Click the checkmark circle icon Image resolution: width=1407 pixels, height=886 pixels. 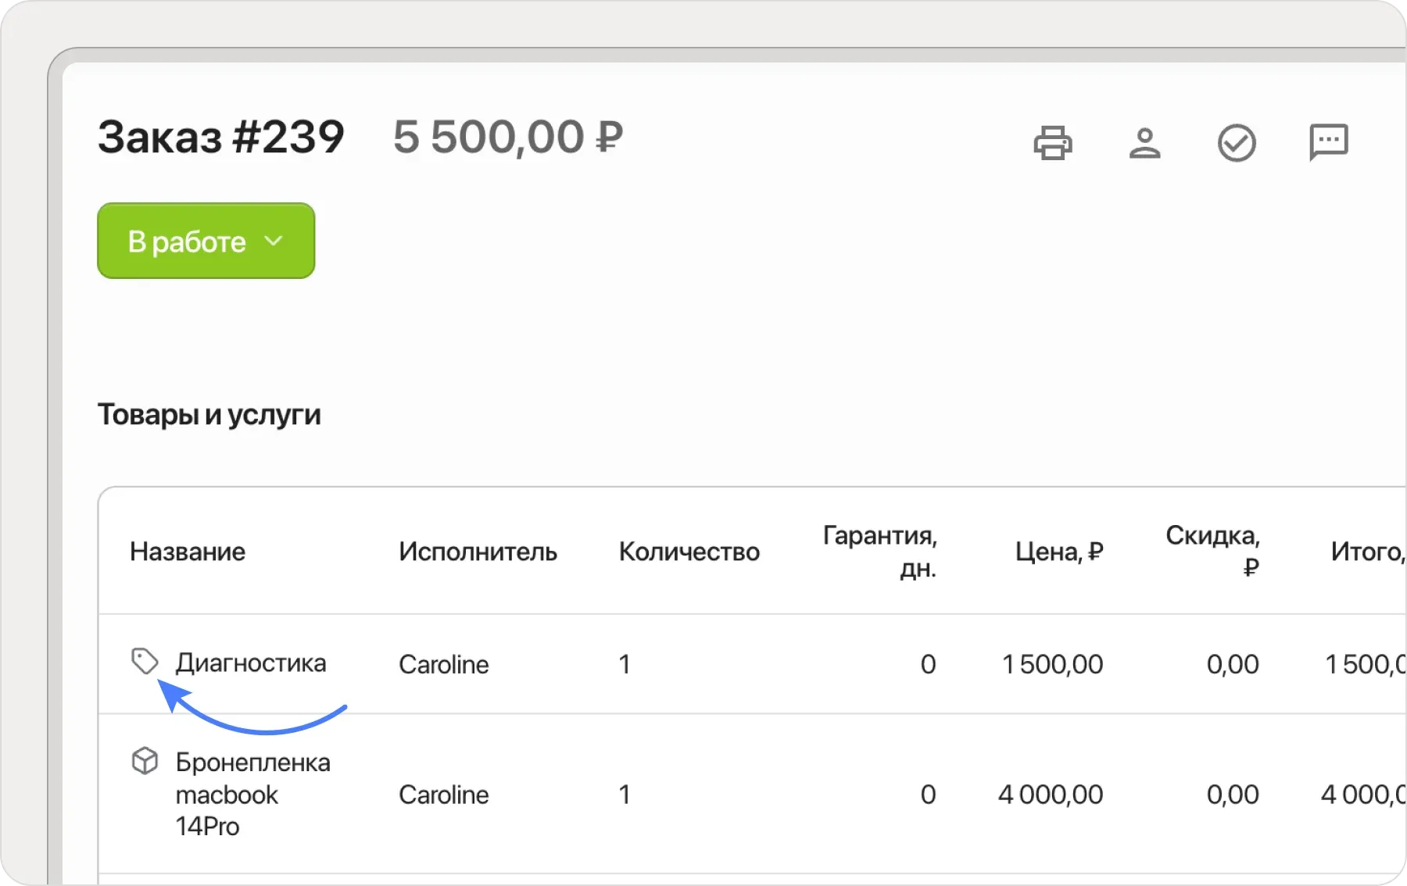[x=1237, y=143]
